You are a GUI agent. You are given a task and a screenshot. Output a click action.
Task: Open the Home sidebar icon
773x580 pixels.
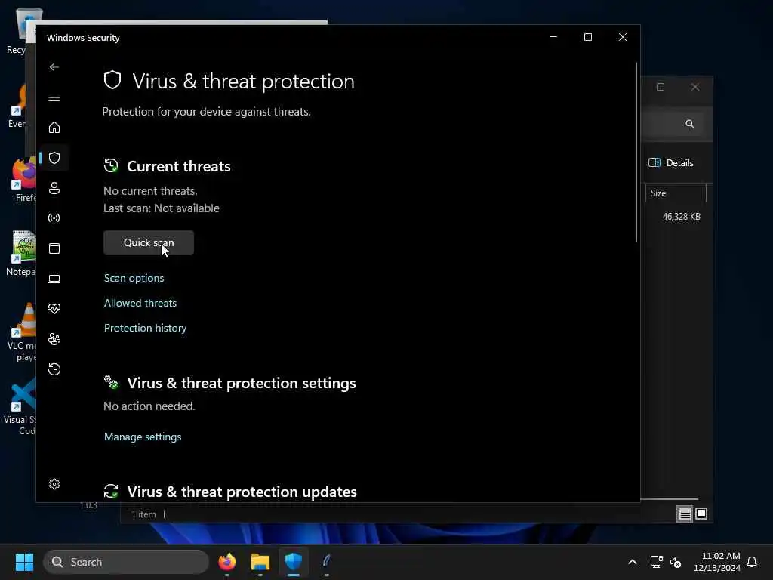pyautogui.click(x=54, y=128)
